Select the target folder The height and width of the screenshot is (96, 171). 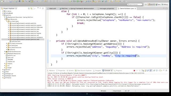(10, 67)
